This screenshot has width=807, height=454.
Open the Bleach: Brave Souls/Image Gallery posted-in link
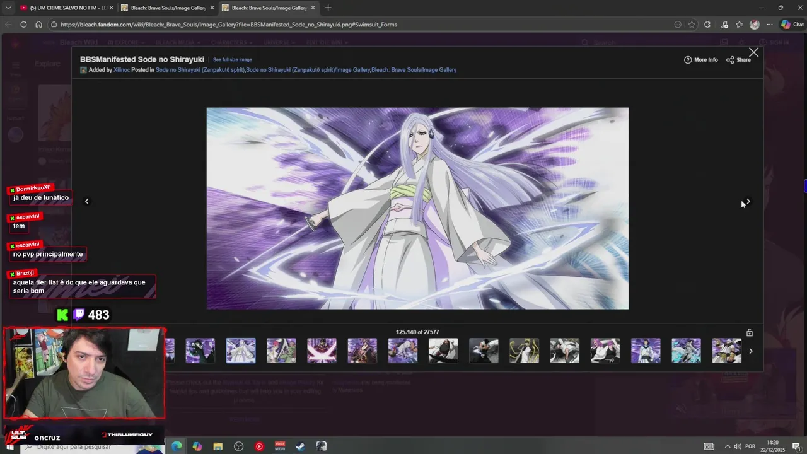(414, 70)
